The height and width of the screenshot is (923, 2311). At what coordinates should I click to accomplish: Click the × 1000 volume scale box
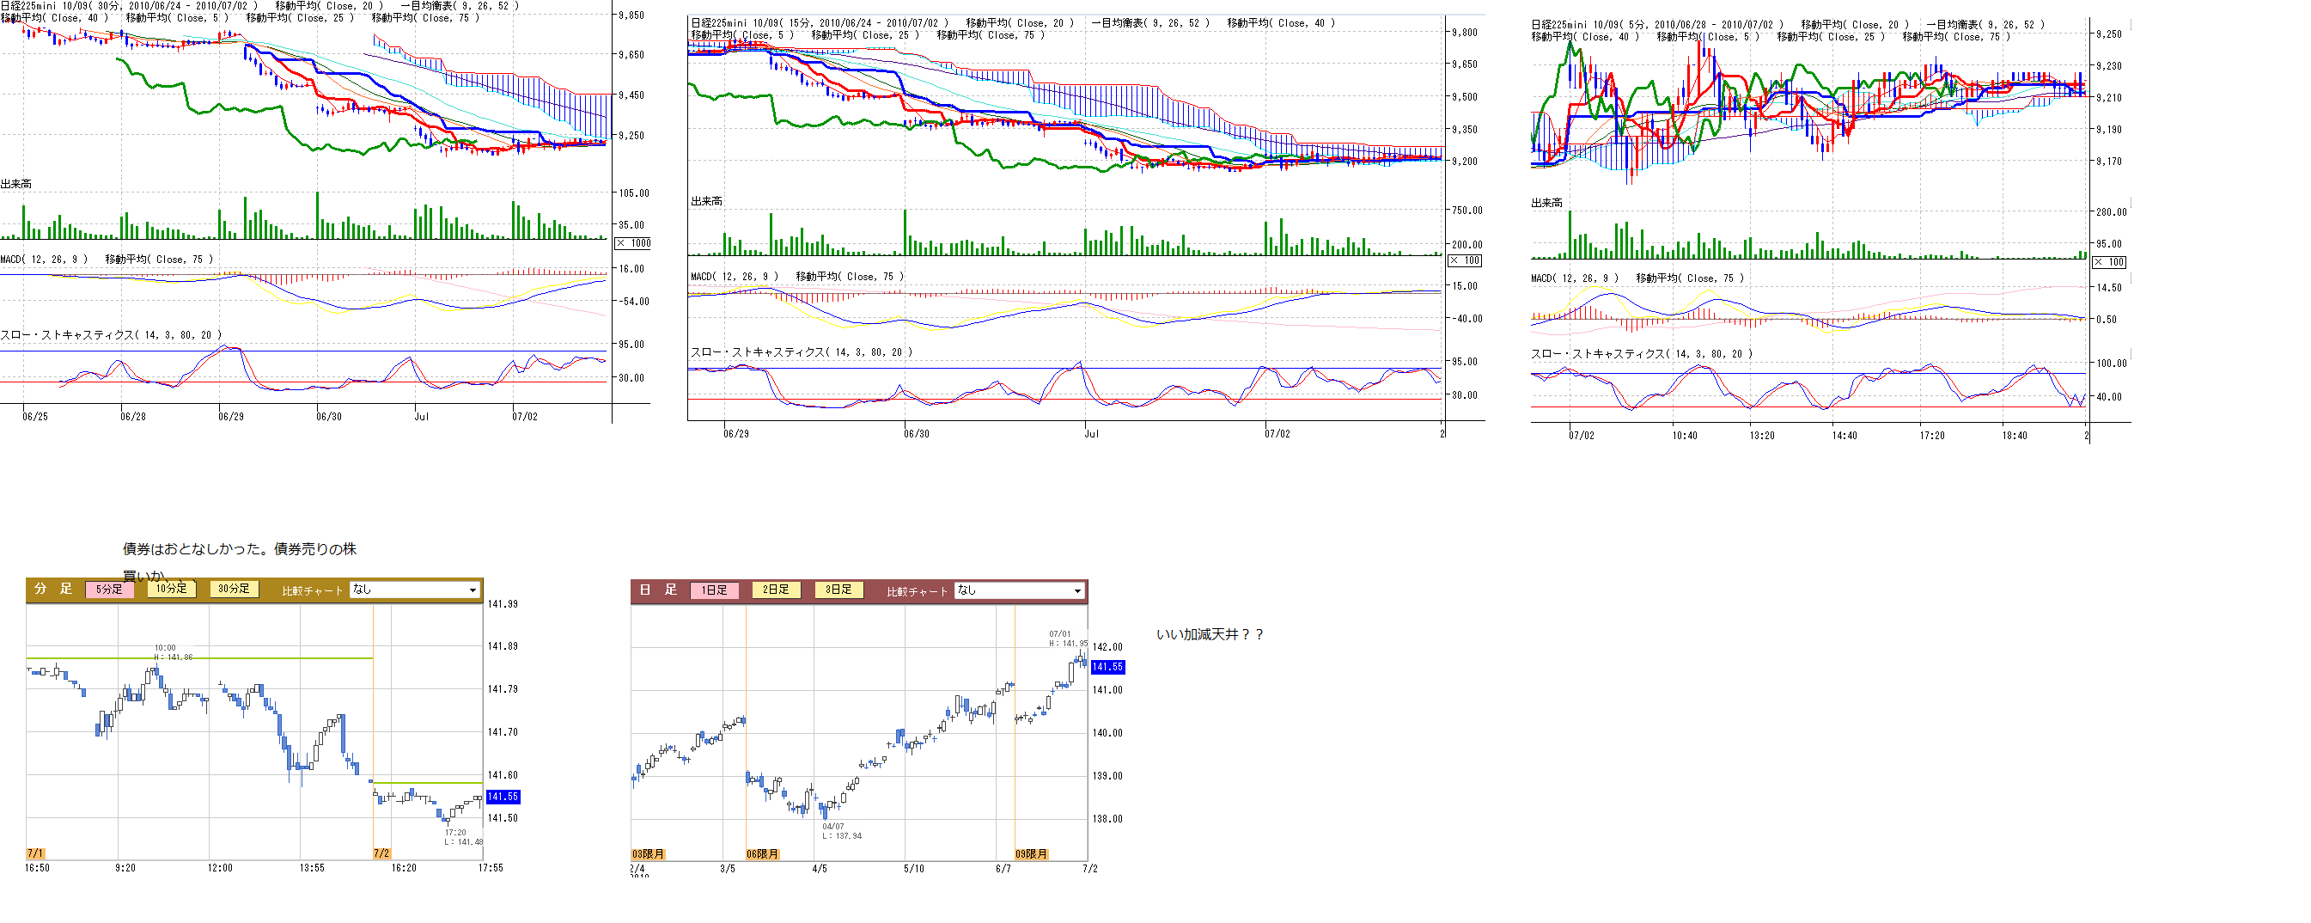point(633,243)
